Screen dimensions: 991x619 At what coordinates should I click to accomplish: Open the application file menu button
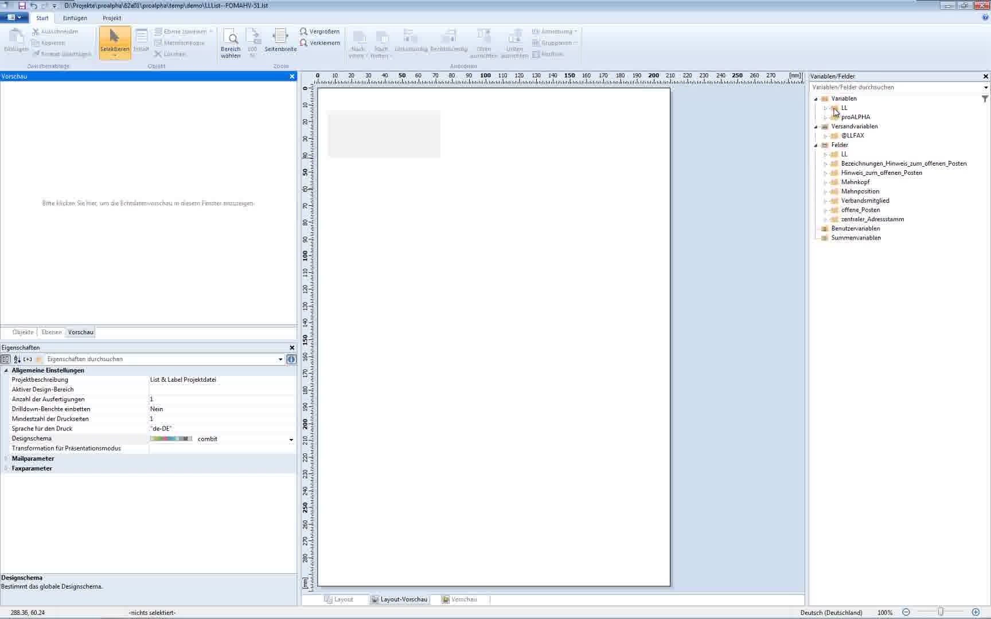click(14, 18)
